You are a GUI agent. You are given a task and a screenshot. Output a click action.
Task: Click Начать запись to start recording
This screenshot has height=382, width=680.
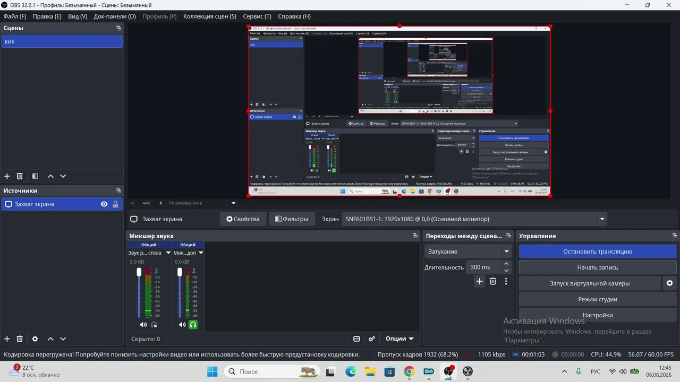click(598, 267)
